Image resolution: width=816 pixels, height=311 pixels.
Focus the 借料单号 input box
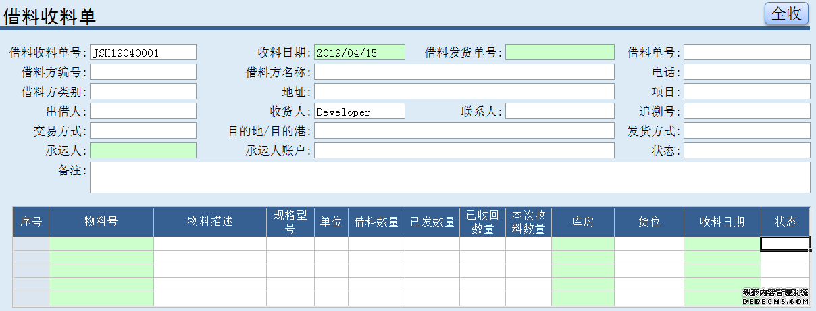click(x=746, y=53)
